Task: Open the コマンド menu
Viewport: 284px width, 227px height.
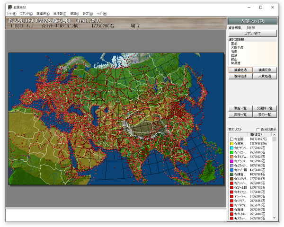Action: click(26, 14)
